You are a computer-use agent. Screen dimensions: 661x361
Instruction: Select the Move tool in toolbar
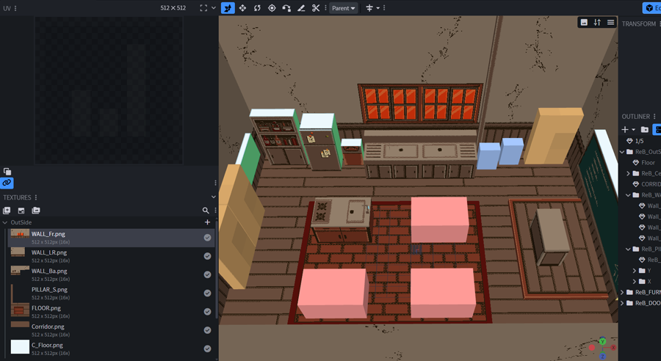click(228, 8)
